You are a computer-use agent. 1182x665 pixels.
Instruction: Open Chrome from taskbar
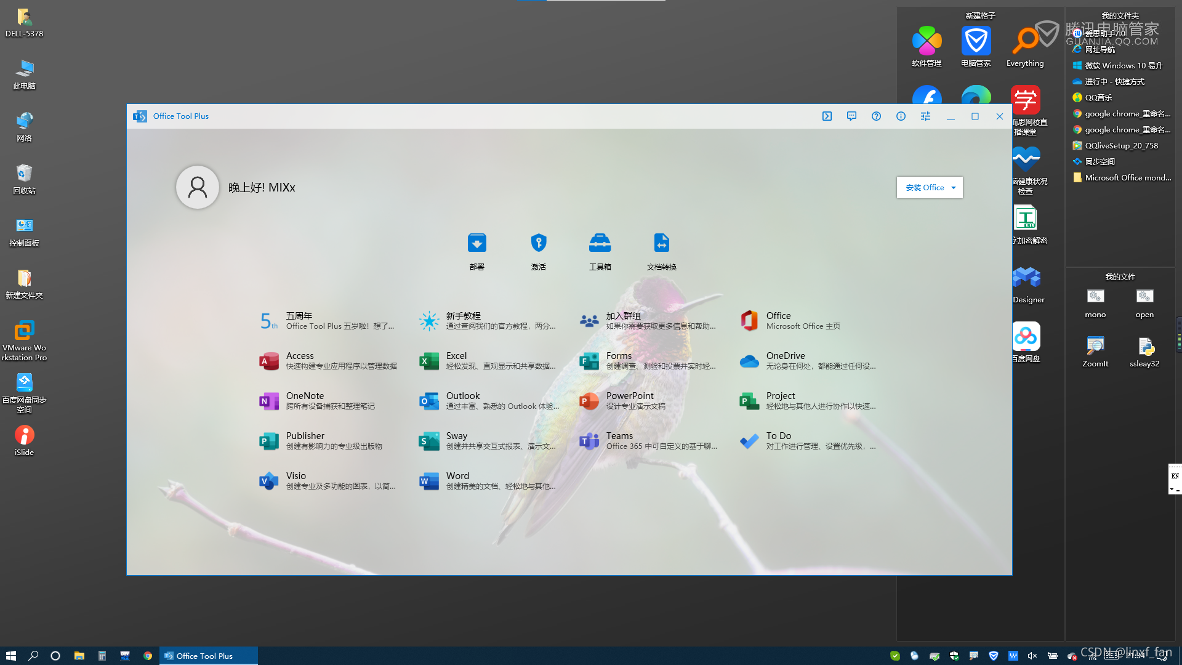point(148,656)
